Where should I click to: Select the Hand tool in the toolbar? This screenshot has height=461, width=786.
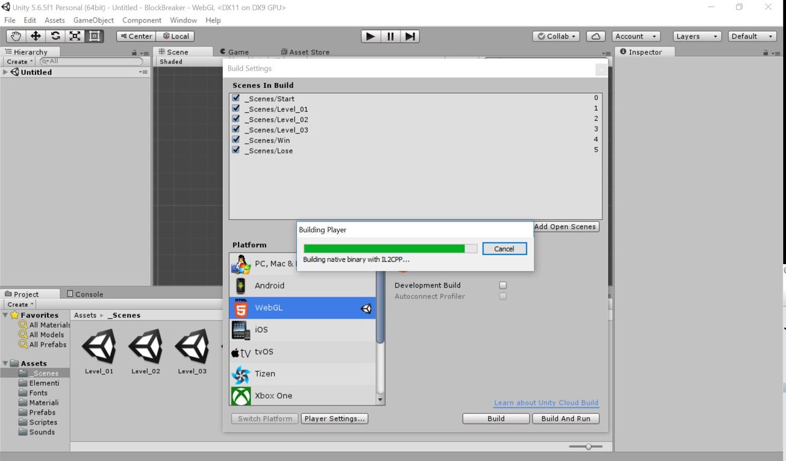15,36
